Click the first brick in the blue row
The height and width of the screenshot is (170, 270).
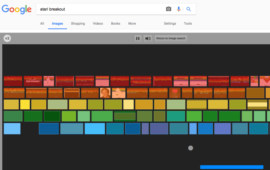point(12,129)
